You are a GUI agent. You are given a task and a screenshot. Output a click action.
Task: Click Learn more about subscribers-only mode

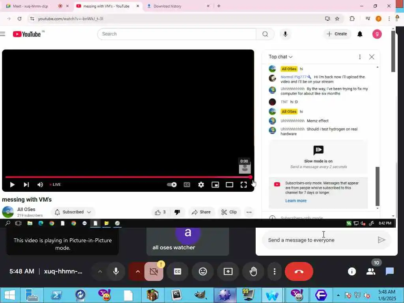(296, 201)
